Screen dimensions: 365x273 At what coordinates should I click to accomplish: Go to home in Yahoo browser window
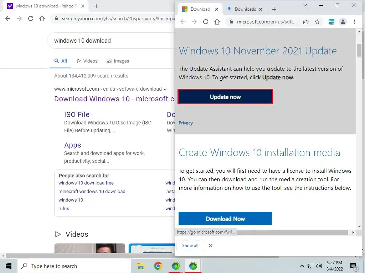click(42, 18)
